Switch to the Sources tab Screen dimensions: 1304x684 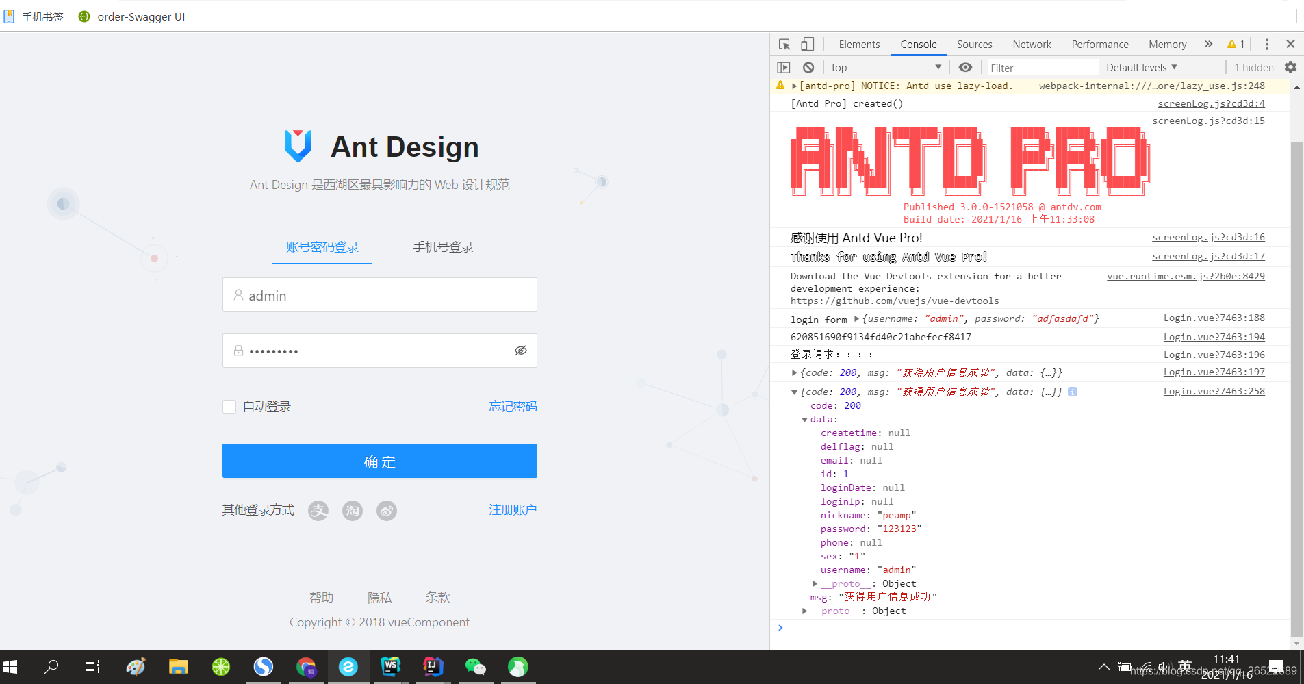click(975, 45)
